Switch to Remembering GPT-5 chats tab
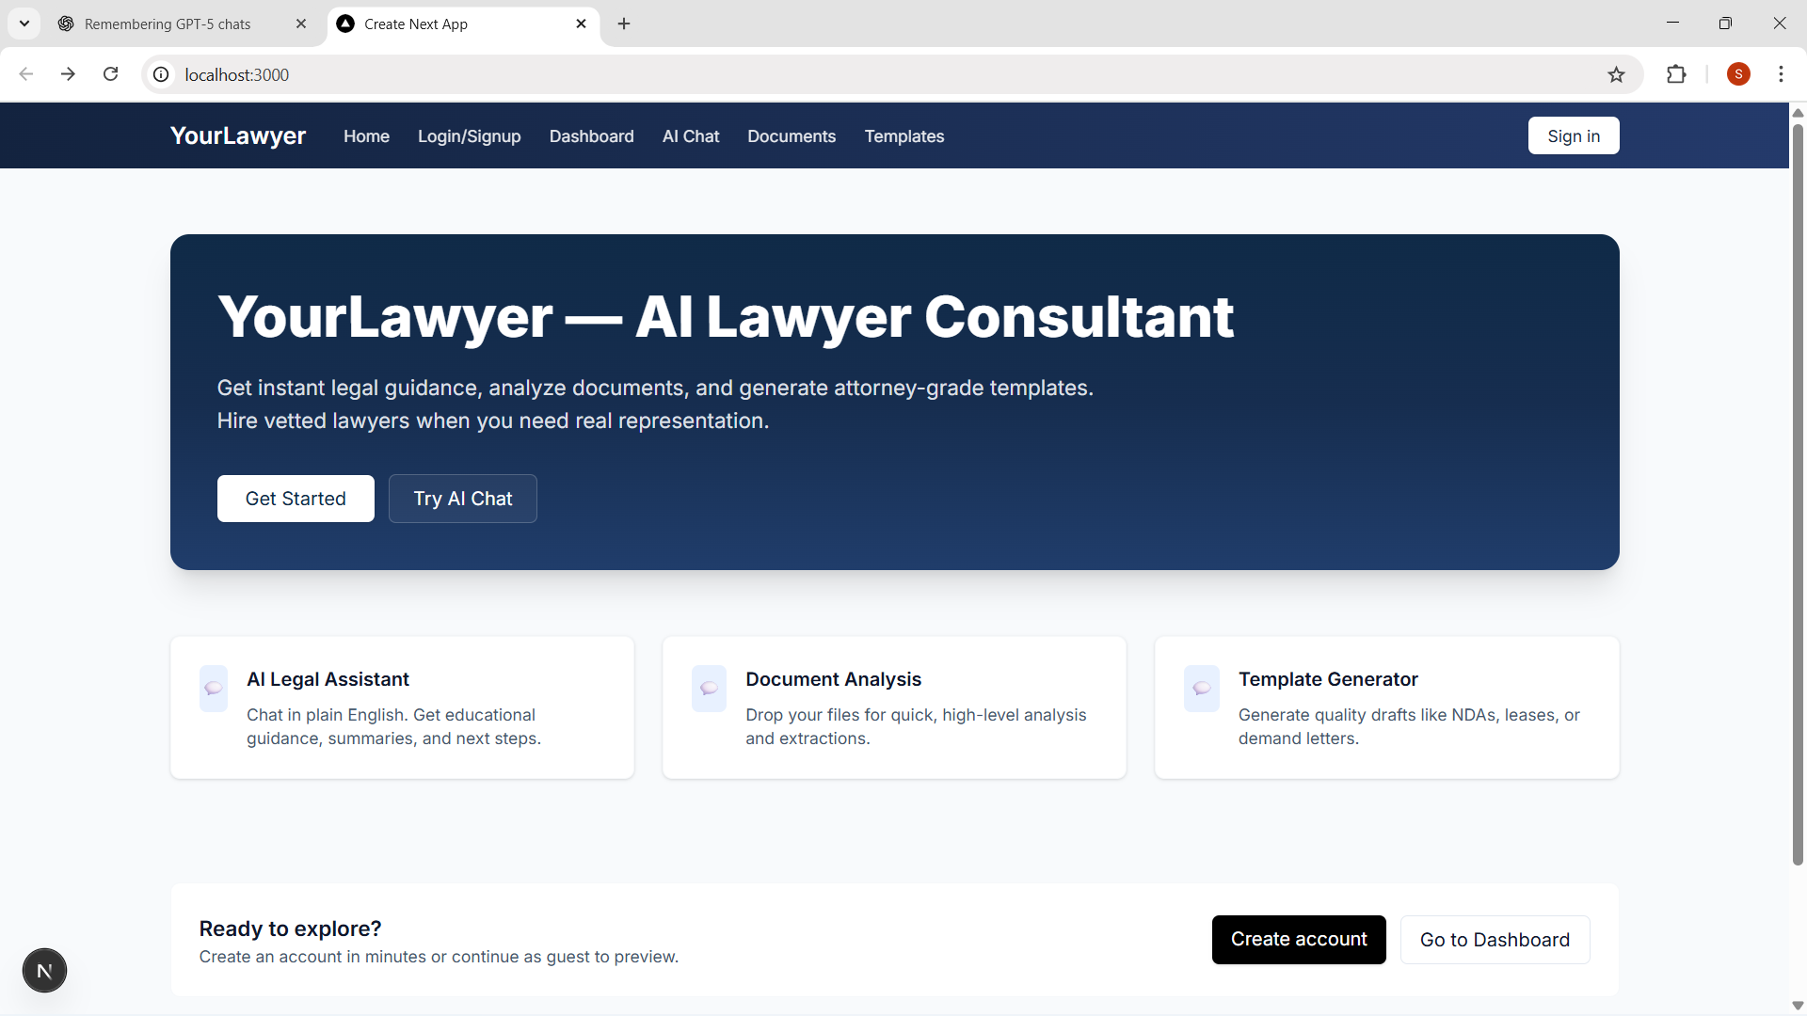This screenshot has height=1016, width=1807. click(x=168, y=24)
